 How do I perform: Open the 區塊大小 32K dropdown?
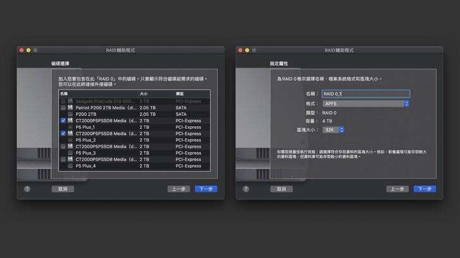[x=333, y=129]
